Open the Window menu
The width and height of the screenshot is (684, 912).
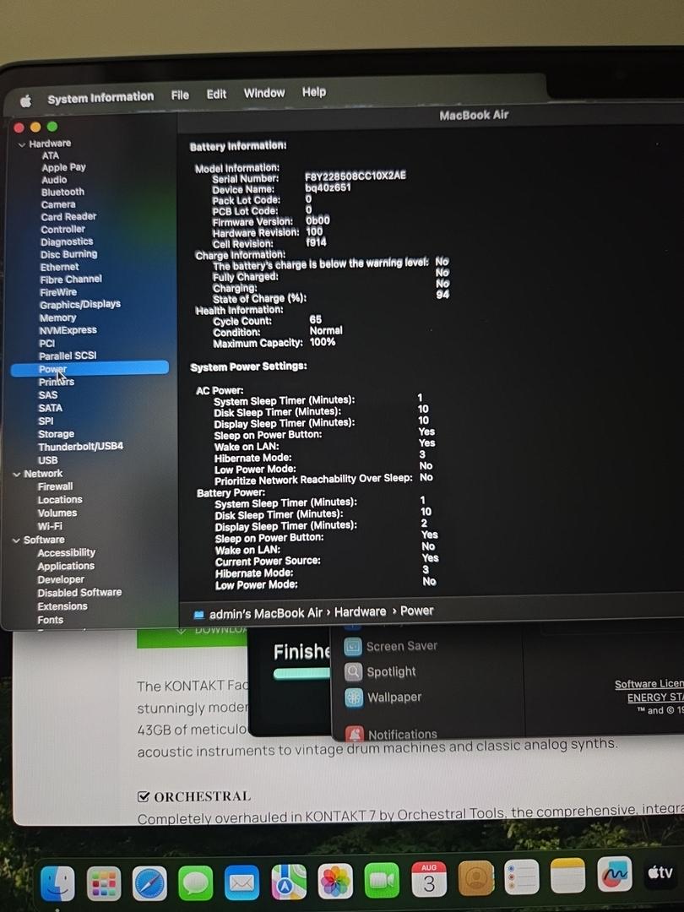(x=264, y=93)
